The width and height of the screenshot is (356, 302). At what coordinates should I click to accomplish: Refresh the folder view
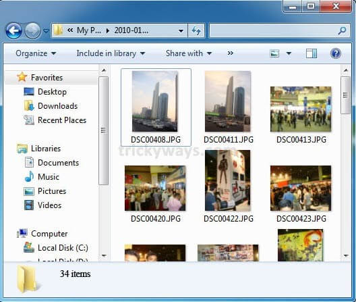click(x=196, y=30)
